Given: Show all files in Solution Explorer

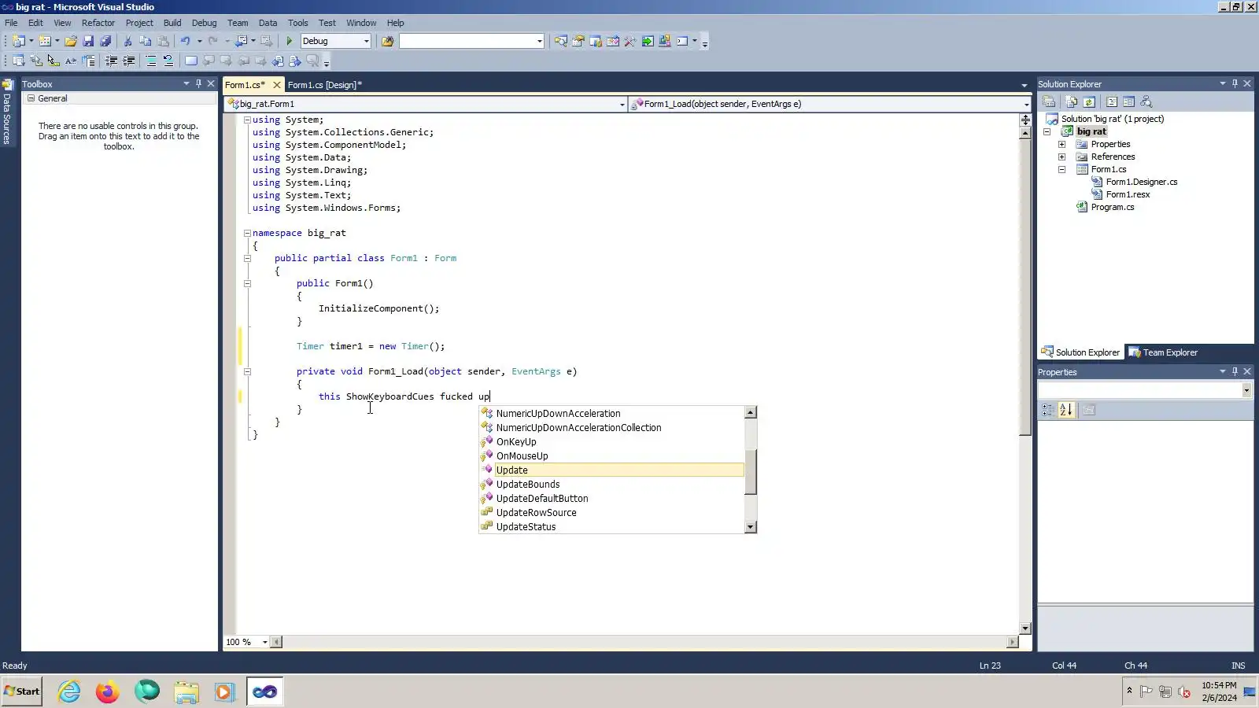Looking at the screenshot, I should [x=1071, y=101].
